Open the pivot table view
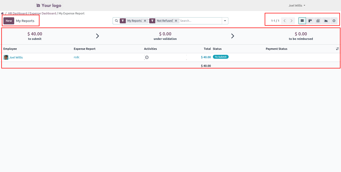Image resolution: width=341 pixels, height=172 pixels. pyautogui.click(x=318, y=21)
